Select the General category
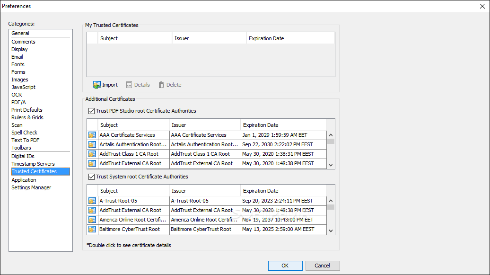Viewport: 490px width, 275px height. [x=20, y=33]
